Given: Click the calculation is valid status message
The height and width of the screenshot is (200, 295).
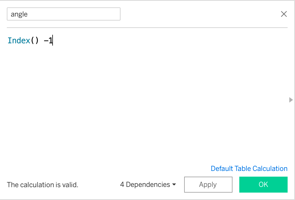Looking at the screenshot, I should [42, 185].
